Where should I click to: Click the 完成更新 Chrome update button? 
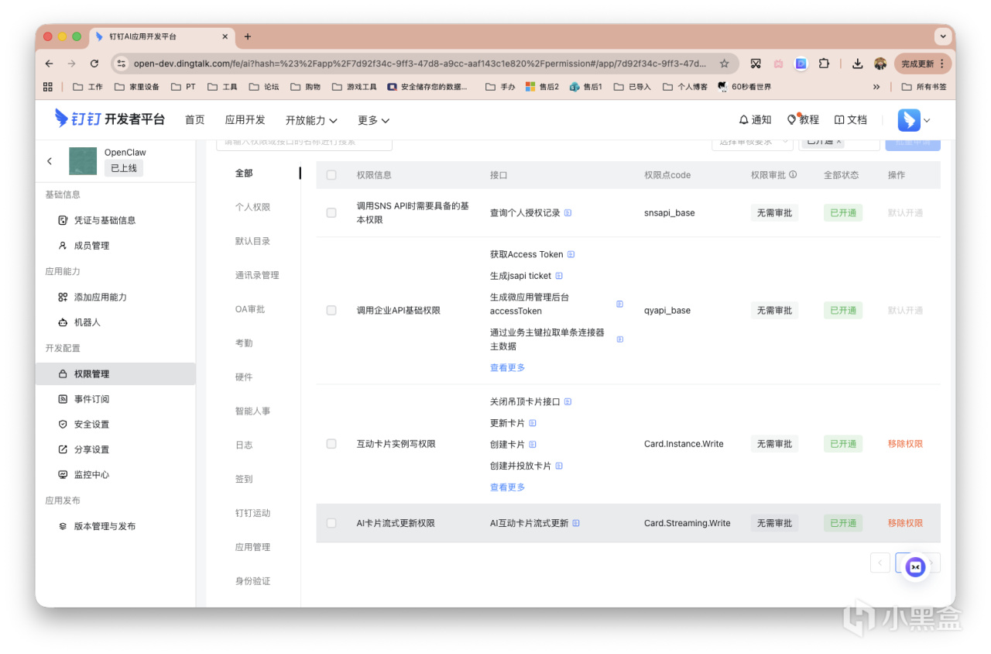[922, 64]
